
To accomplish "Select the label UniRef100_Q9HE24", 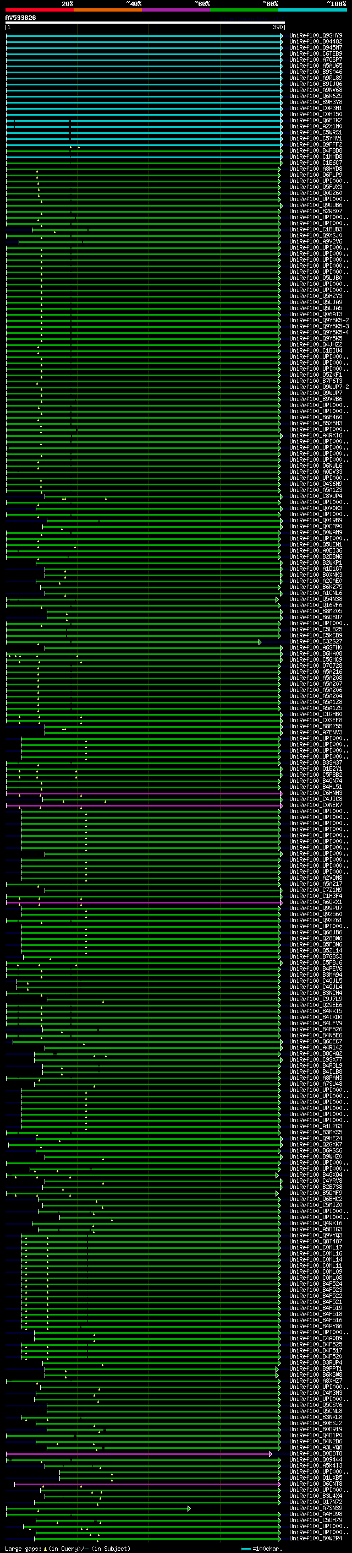I will click(x=316, y=1138).
